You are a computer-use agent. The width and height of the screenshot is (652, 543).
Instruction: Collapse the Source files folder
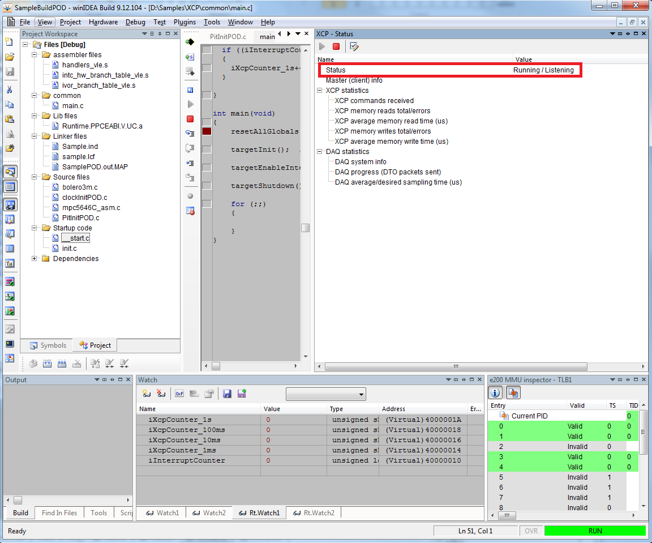coord(35,177)
